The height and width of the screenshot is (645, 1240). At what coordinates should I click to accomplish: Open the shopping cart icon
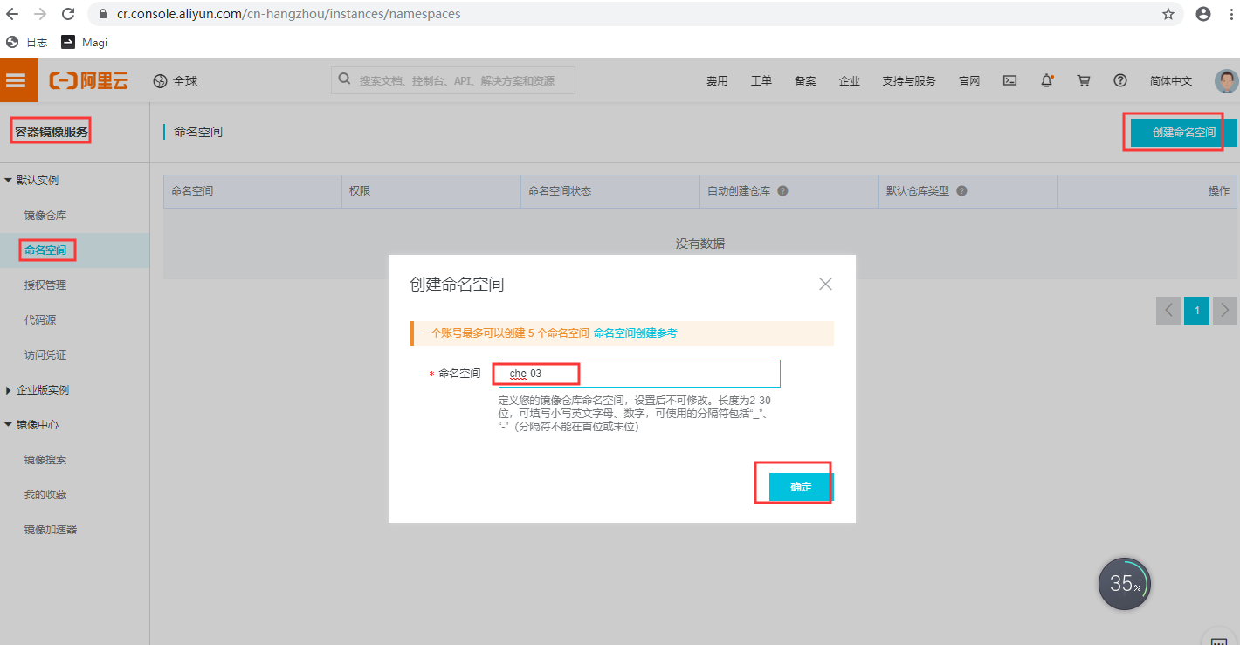tap(1083, 79)
